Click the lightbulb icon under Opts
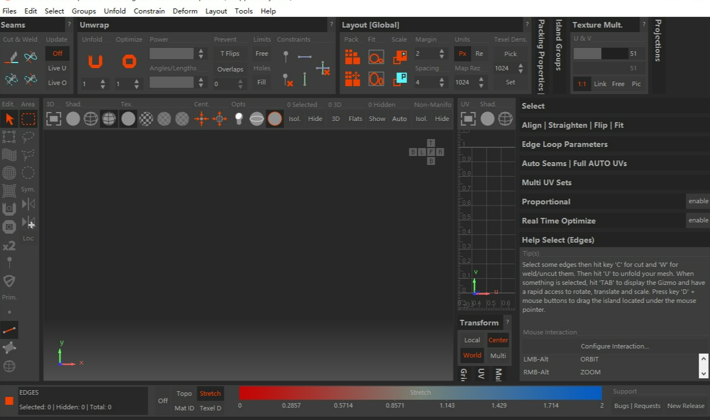The image size is (710, 420). click(x=239, y=119)
